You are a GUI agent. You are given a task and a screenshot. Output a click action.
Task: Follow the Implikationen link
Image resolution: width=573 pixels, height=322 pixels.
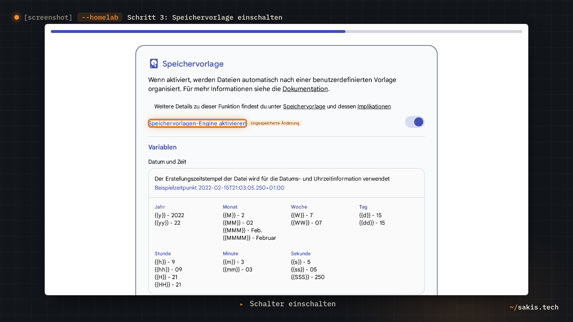click(374, 106)
